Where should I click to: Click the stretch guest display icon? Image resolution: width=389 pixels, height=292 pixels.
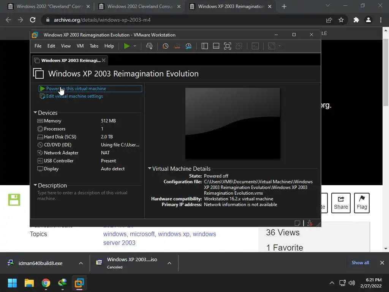[x=272, y=46]
